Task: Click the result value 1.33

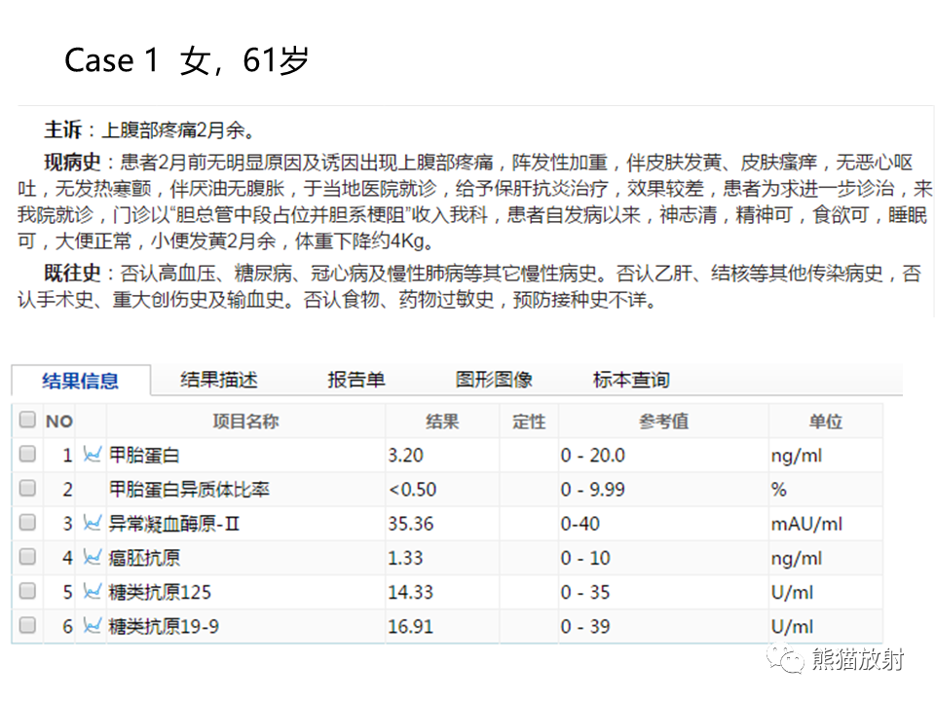Action: [405, 558]
